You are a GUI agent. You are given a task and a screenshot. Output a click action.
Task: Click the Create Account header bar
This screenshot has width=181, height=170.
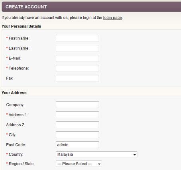tap(91, 7)
